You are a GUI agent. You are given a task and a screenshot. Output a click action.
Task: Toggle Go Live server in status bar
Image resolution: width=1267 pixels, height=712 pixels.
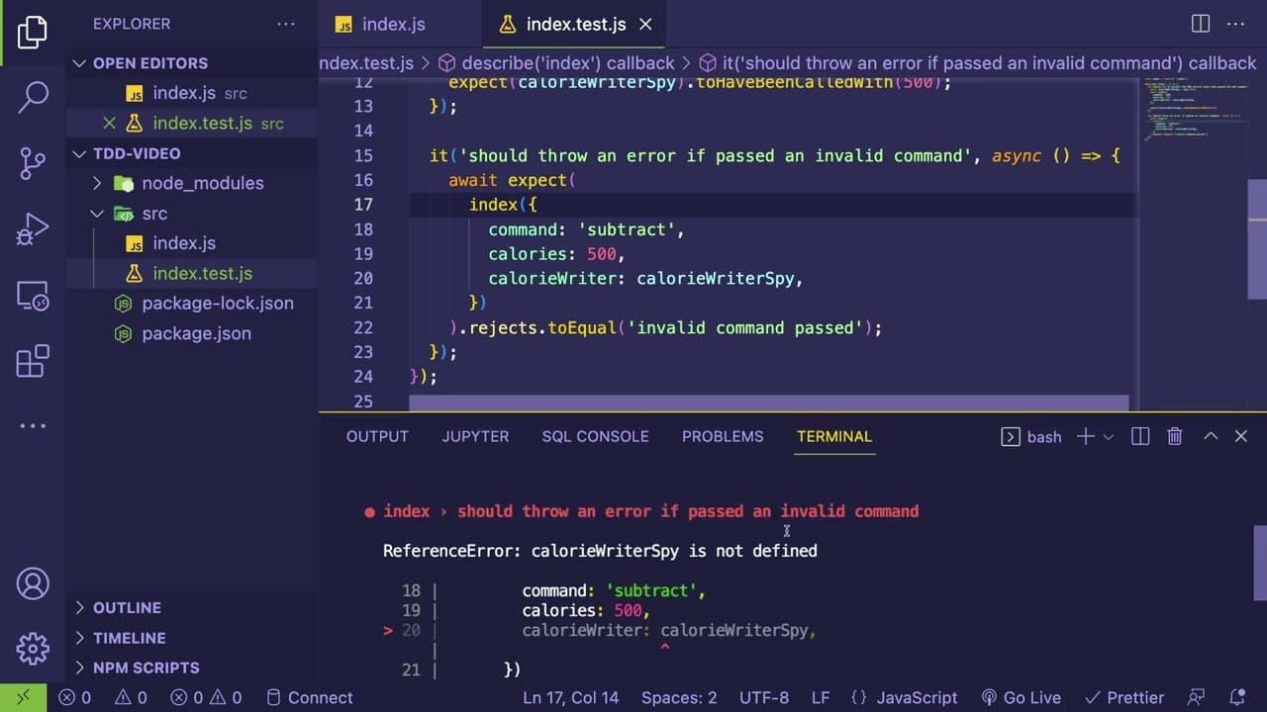coord(1021,697)
